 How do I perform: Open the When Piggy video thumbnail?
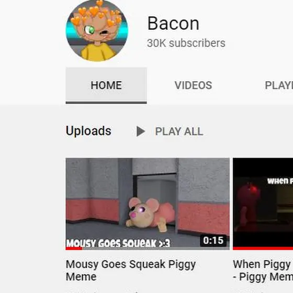[263, 204]
